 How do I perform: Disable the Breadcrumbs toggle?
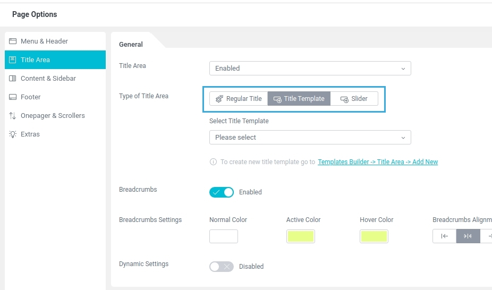222,192
